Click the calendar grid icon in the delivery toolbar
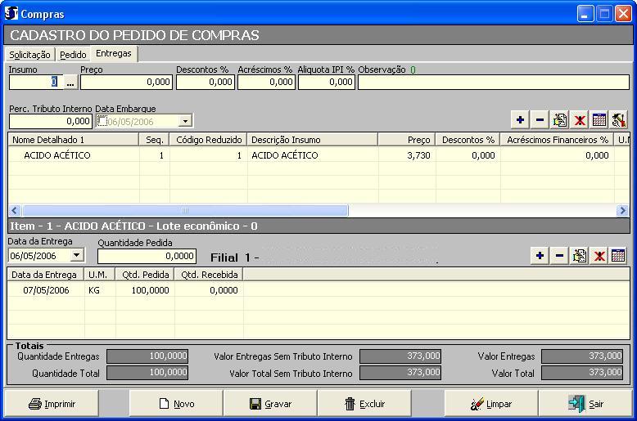 (619, 256)
